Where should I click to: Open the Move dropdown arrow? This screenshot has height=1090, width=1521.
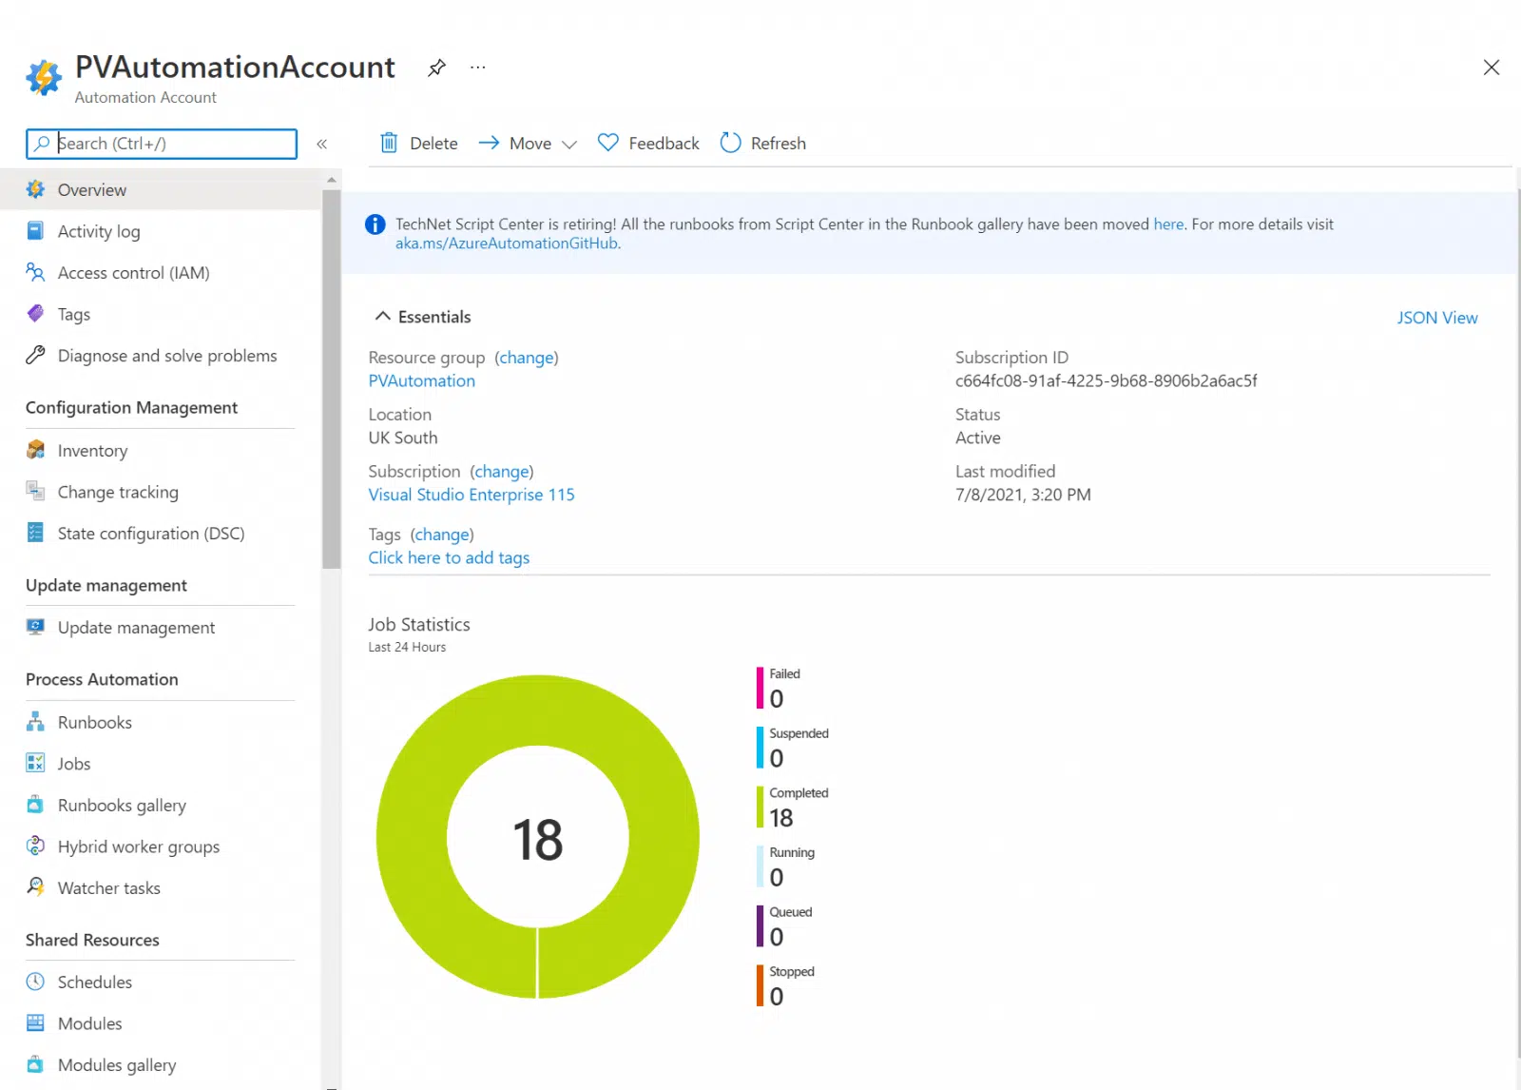(569, 145)
